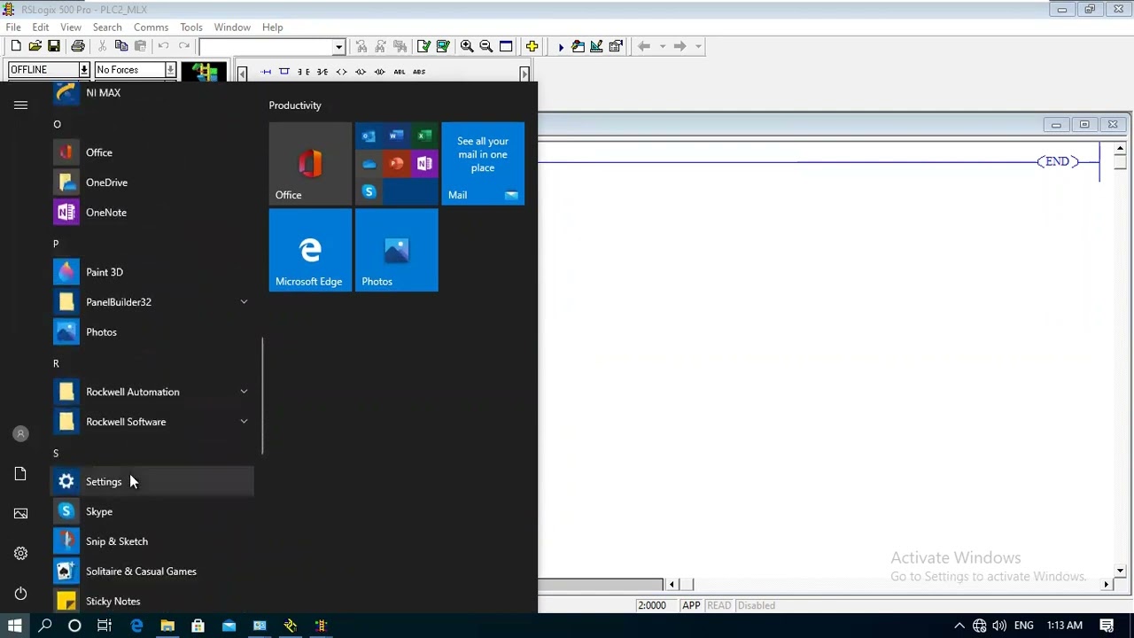The height and width of the screenshot is (638, 1134).
Task: Insert a branch instruction
Action: point(284,72)
